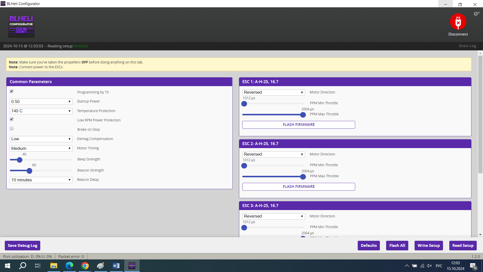Disable Low RPM Power Protection checkbox
Viewport: 483px width, 272px height.
pos(12,119)
